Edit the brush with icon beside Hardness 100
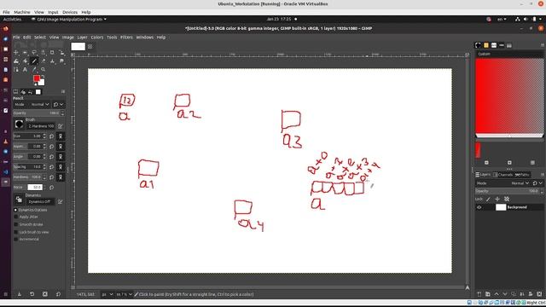The image size is (546, 307). tap(61, 126)
